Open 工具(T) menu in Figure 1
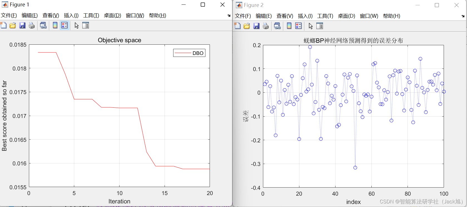467x207 pixels. pyautogui.click(x=91, y=16)
